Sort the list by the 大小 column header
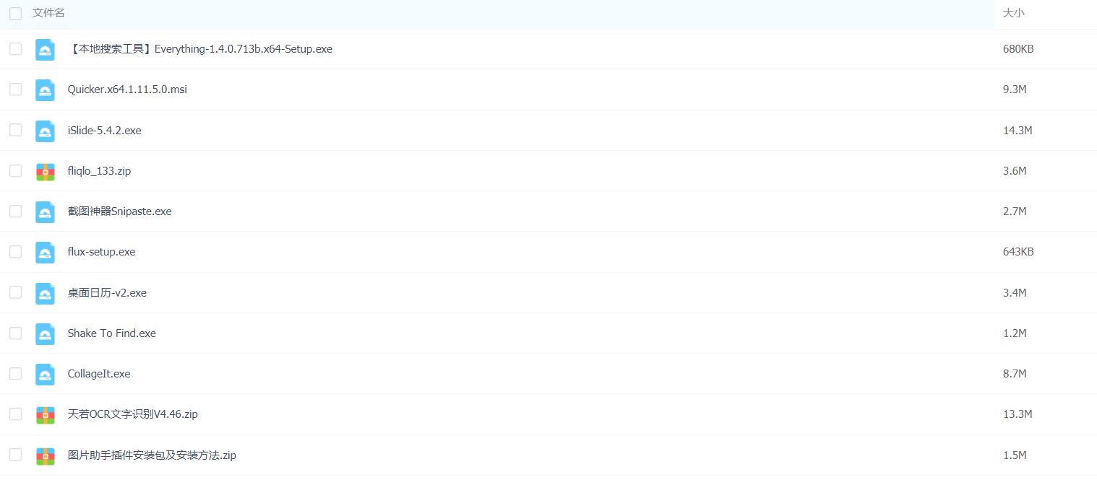The width and height of the screenshot is (1097, 485). (x=1014, y=13)
